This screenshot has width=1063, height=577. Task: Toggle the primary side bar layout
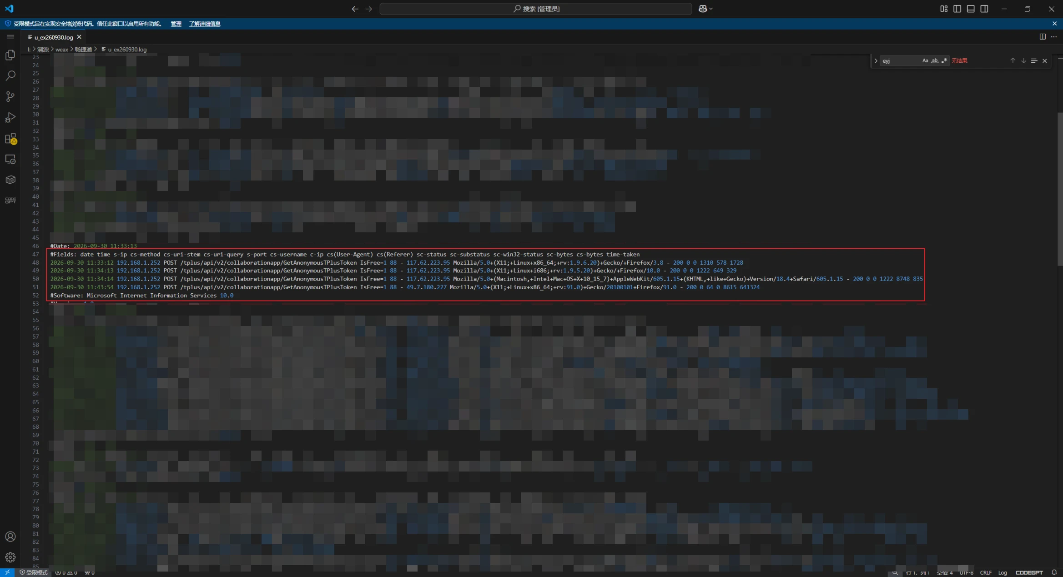pyautogui.click(x=957, y=9)
